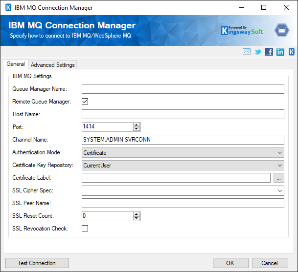Dismiss dialog with Cancel button
Image resolution: width=298 pixels, height=272 pixels.
[270, 263]
